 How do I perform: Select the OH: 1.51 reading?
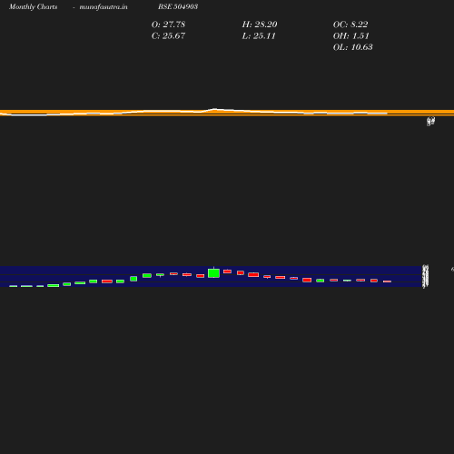pyautogui.click(x=351, y=36)
